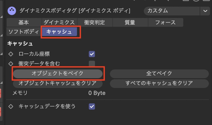Viewport: 212px width, 125px height.
Task: Click すべてのキャッシュをクリア button
Action: click(159, 83)
